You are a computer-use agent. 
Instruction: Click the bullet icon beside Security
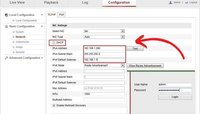click(13, 52)
